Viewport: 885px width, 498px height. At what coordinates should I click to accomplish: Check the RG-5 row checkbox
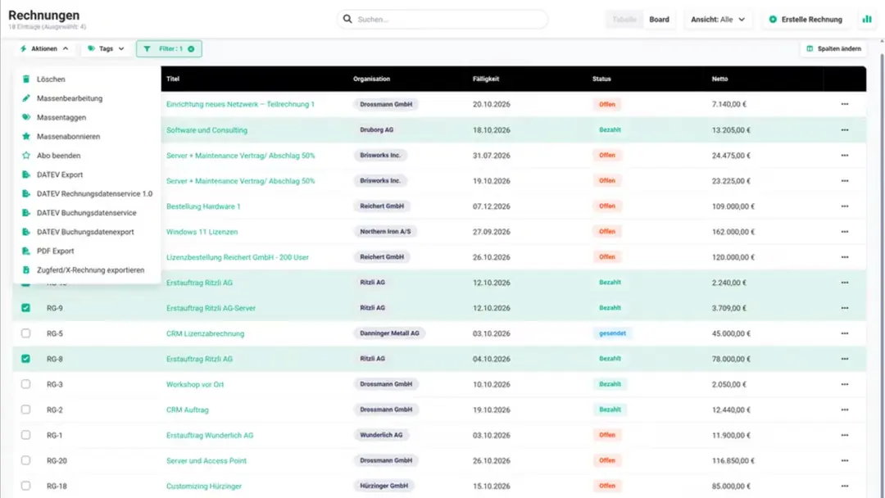pos(26,333)
